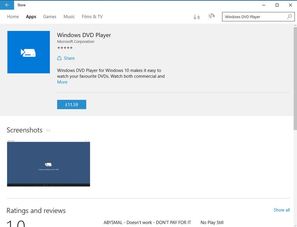Click the Windows DVD Player title heading
The image size is (297, 227).
pyautogui.click(x=84, y=35)
